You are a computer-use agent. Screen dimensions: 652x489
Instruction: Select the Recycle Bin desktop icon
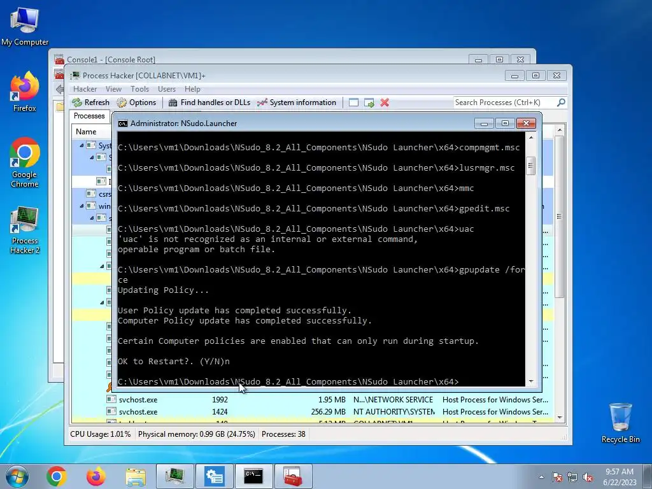620,423
